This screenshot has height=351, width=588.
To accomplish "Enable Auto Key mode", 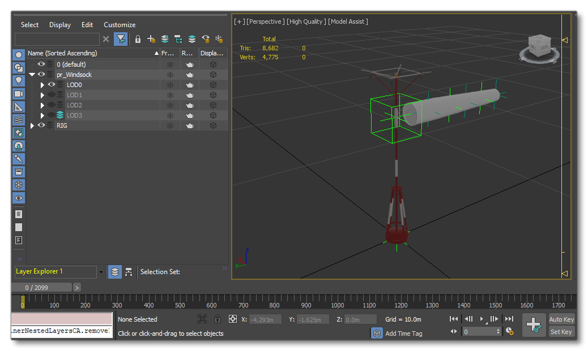I will [561, 319].
